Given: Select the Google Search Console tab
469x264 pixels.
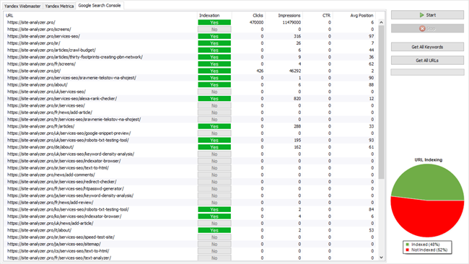Looking at the screenshot, I should [x=100, y=5].
